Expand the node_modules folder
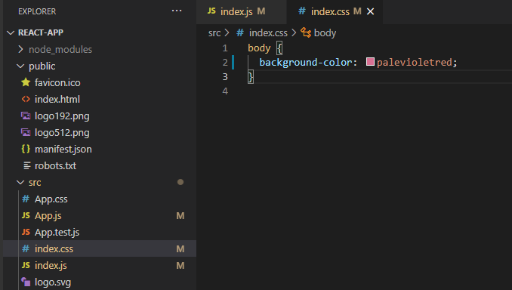Screen dimensions: 512x290 pyautogui.click(x=20, y=49)
